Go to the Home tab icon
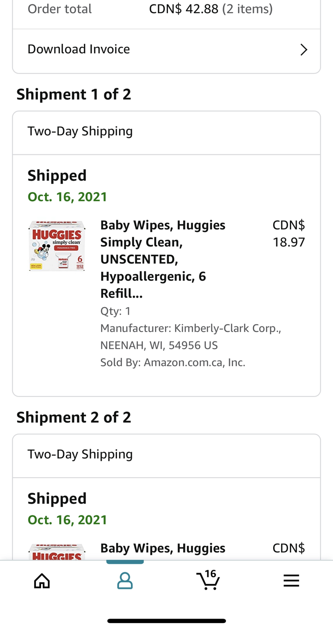The width and height of the screenshot is (333, 630). pos(42,581)
